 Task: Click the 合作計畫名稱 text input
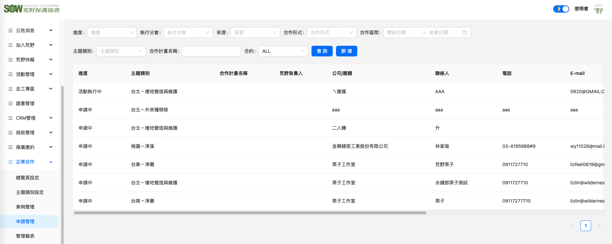tap(211, 51)
